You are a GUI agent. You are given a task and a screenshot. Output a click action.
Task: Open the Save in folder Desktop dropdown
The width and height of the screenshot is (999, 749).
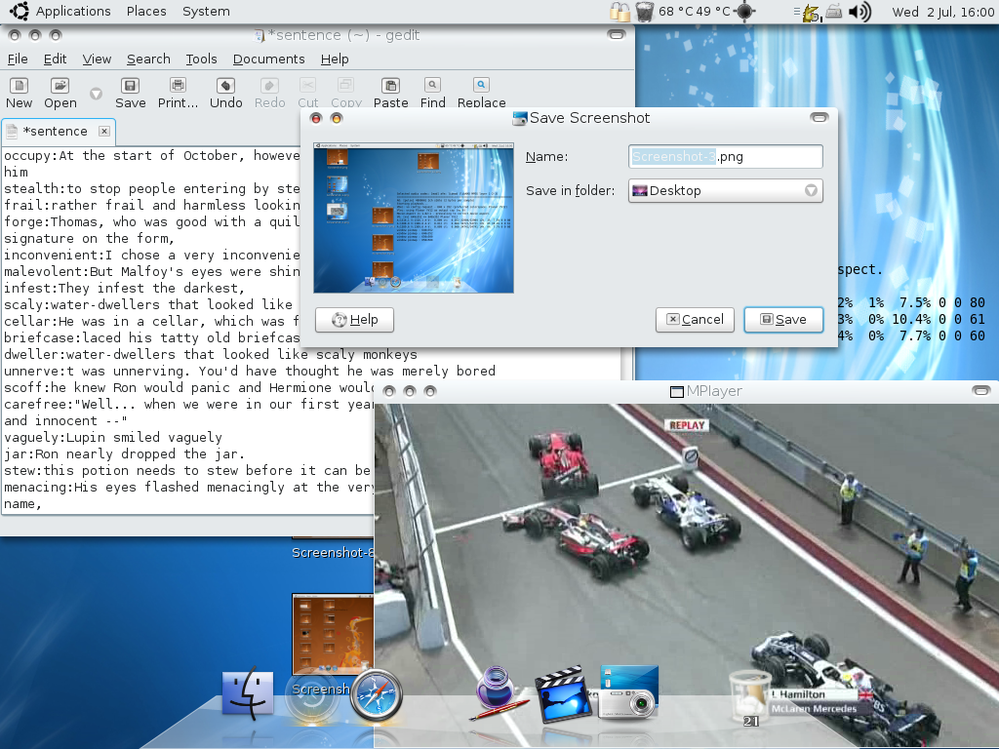tap(725, 190)
